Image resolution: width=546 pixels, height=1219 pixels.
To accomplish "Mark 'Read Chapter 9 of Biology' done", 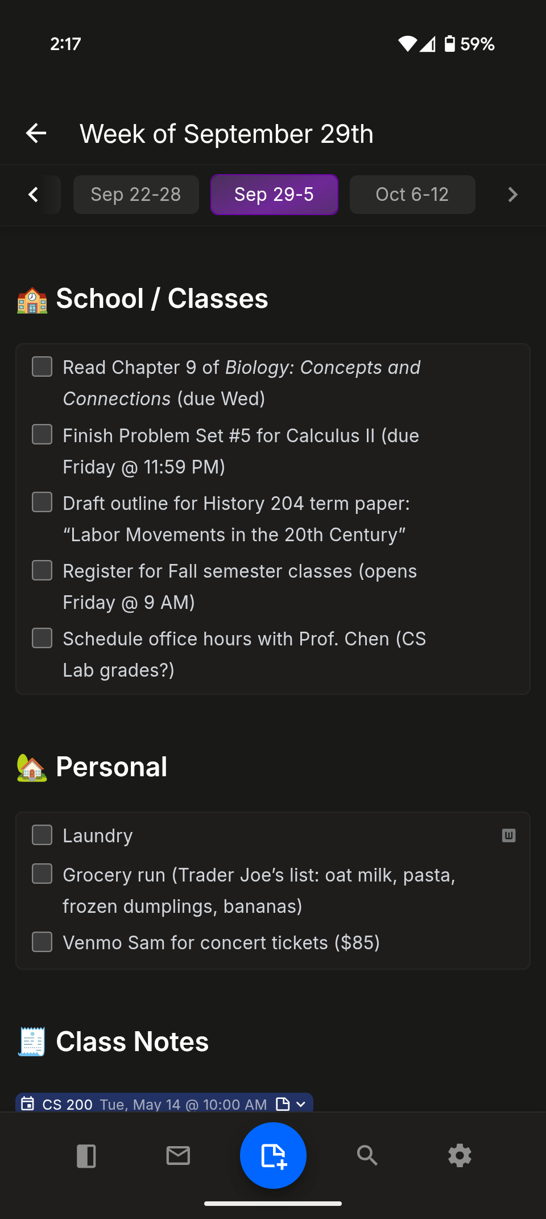I will 42,367.
